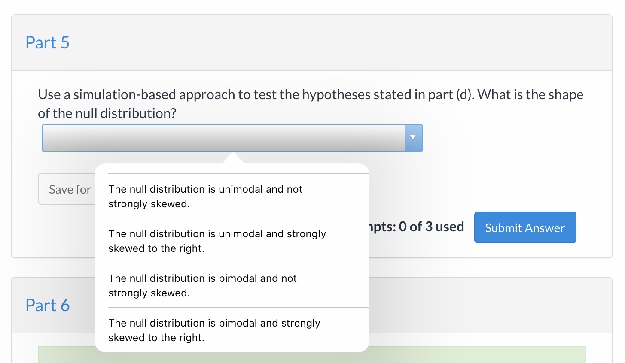
Task: Click the 'Save for' later button
Action: tap(67, 189)
